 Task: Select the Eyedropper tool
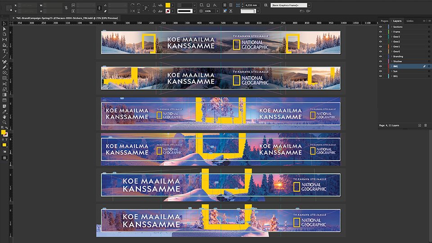pos(4,112)
